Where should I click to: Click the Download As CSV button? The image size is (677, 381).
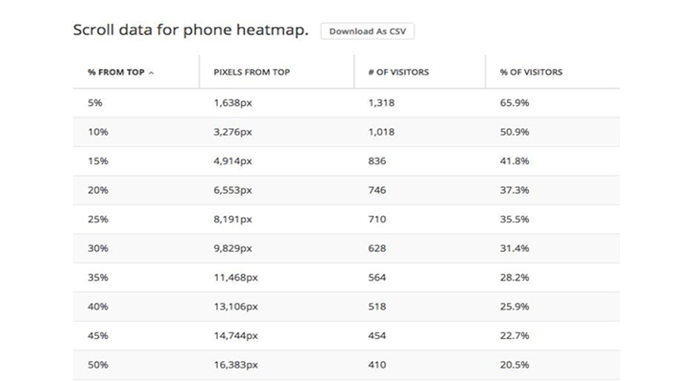(x=367, y=31)
